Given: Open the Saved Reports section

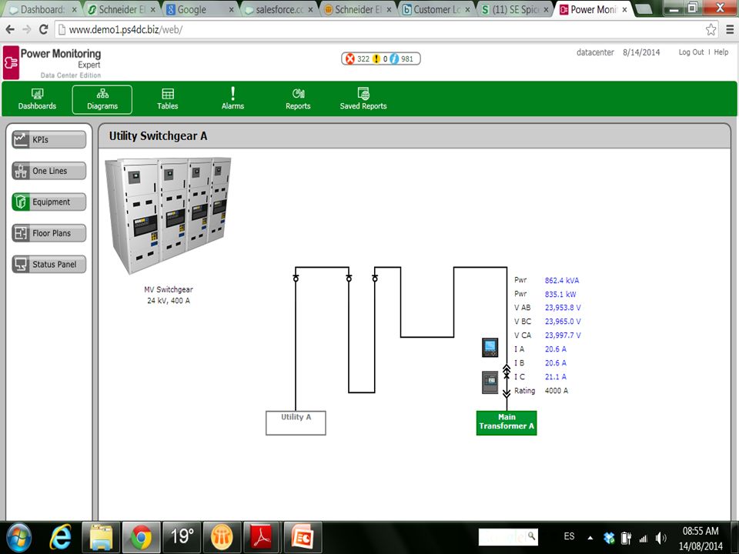Looking at the screenshot, I should coord(363,99).
